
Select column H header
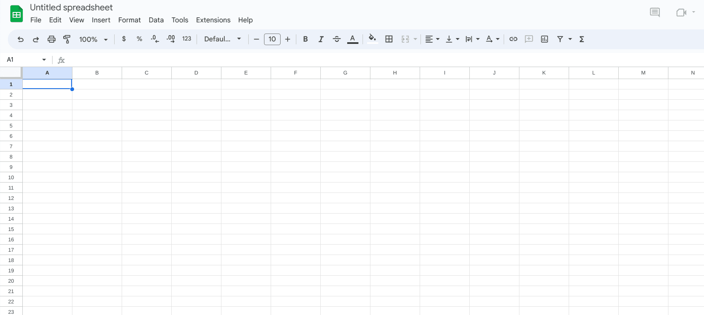click(x=395, y=73)
